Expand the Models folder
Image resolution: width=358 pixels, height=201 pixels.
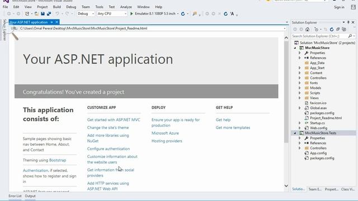click(300, 88)
